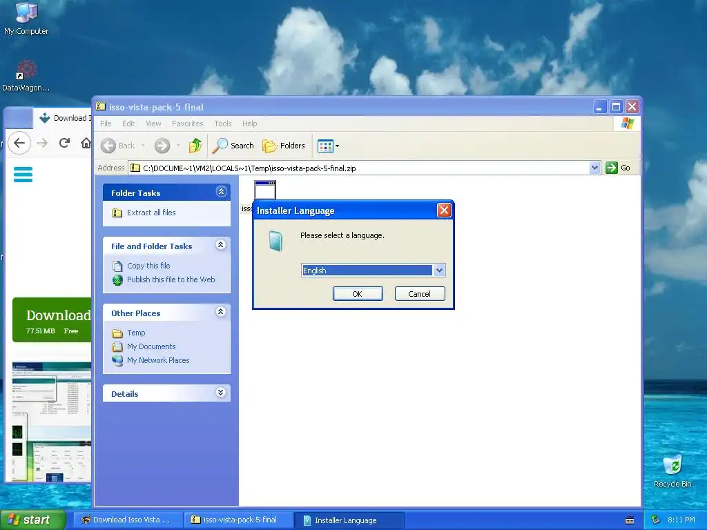Switch to Installer Language taskbar item
Image resolution: width=707 pixels, height=530 pixels.
point(349,520)
